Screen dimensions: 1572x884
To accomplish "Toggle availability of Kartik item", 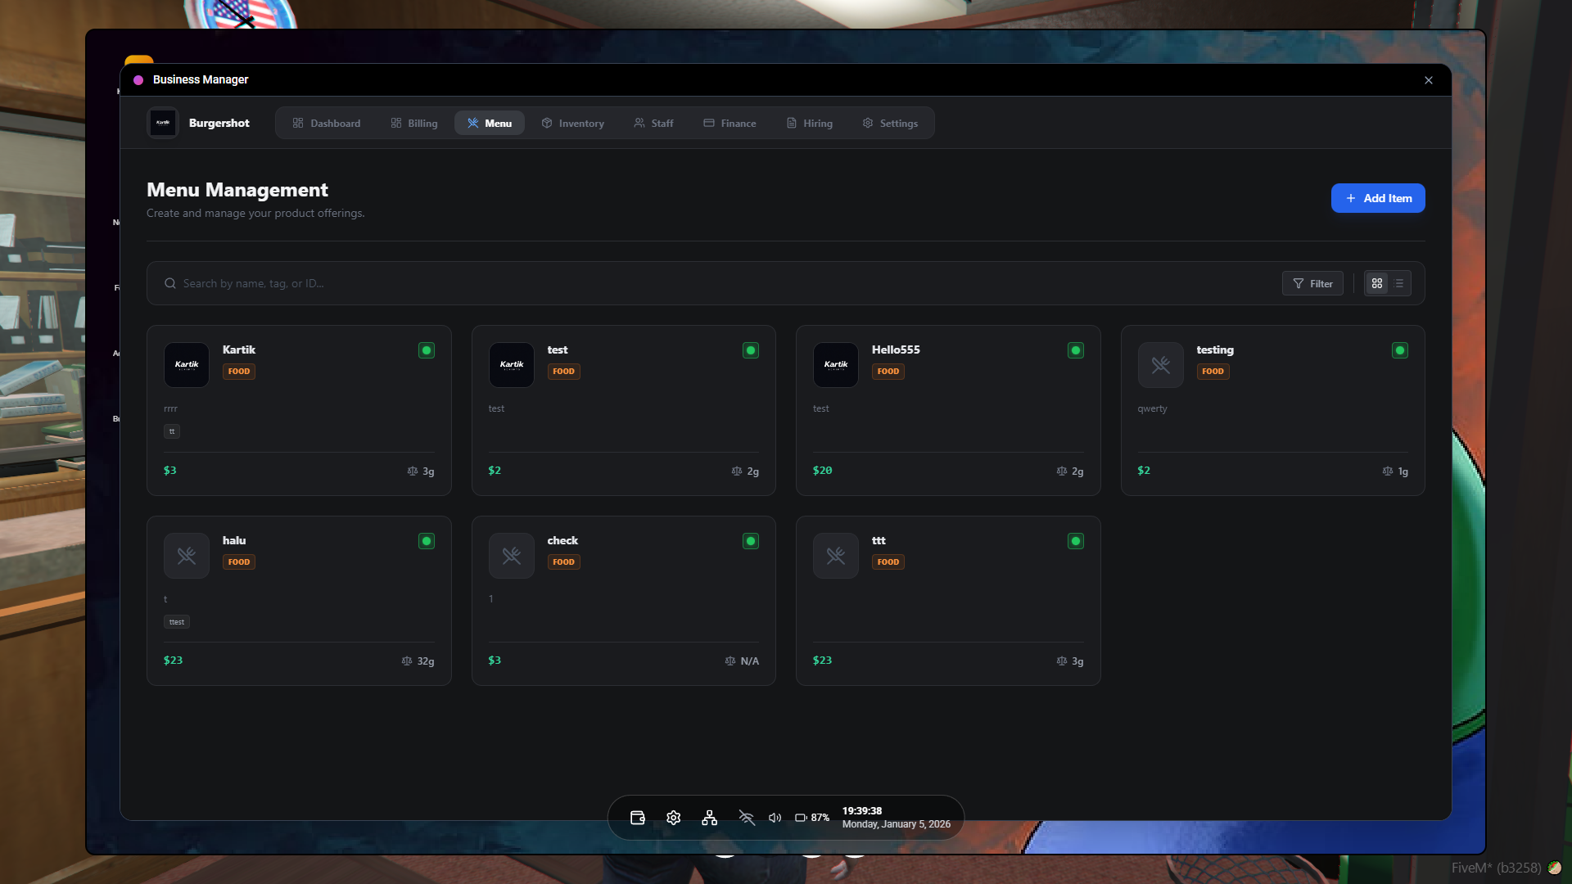I will point(427,350).
